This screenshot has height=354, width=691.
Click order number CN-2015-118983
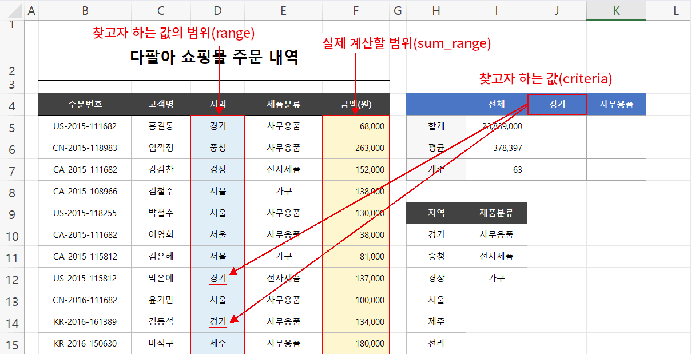coord(85,148)
